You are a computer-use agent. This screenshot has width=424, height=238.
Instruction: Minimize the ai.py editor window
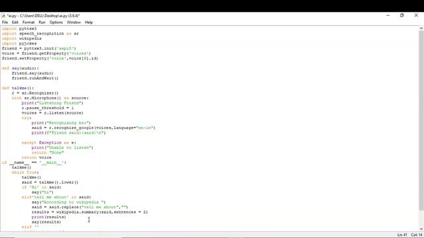(x=388, y=16)
